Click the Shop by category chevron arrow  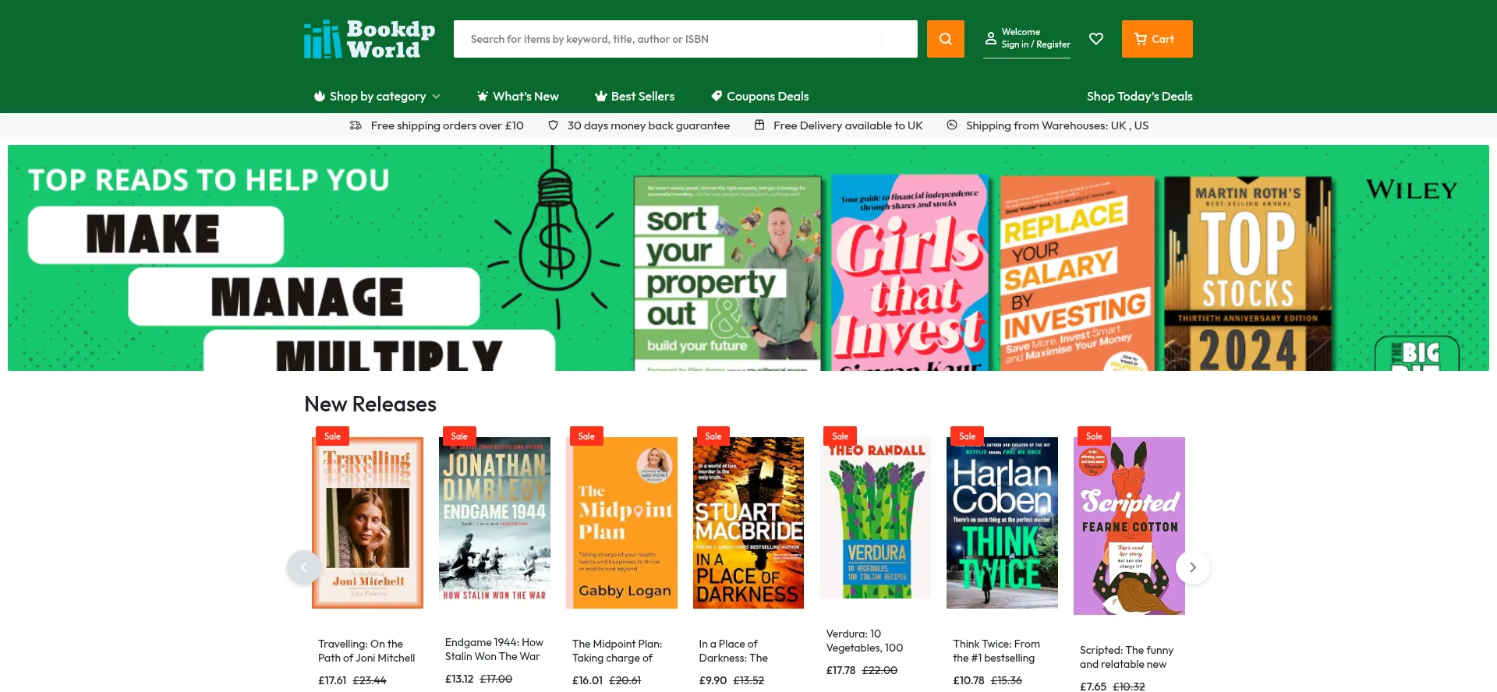[436, 97]
